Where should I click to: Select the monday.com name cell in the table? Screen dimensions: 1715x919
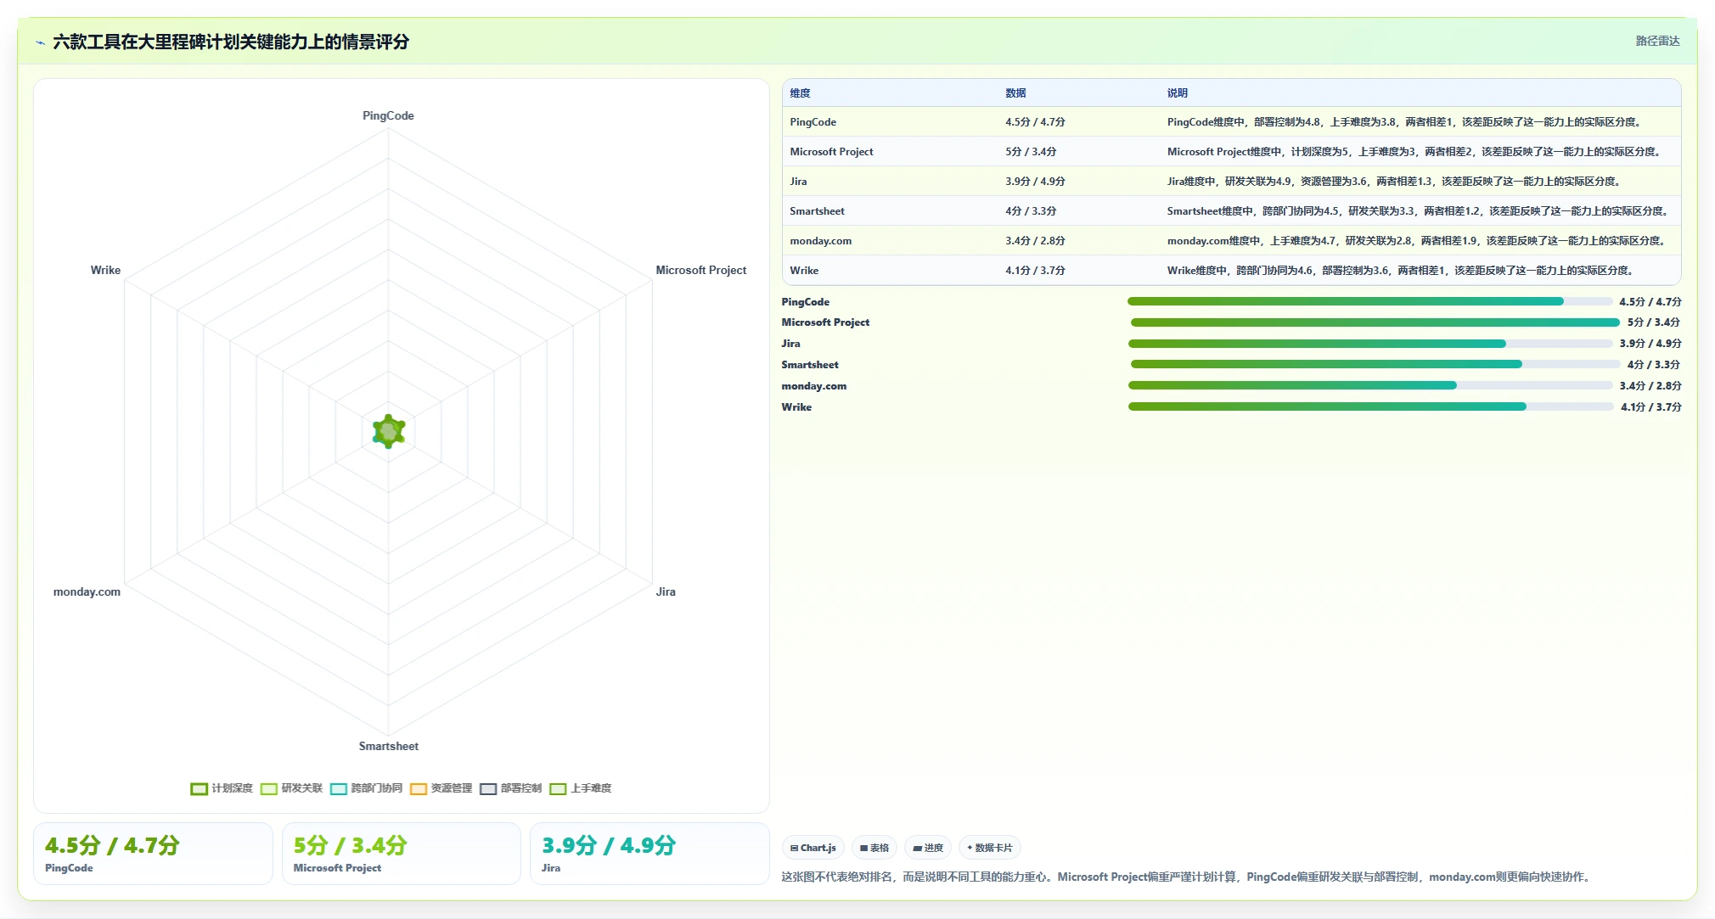point(820,241)
